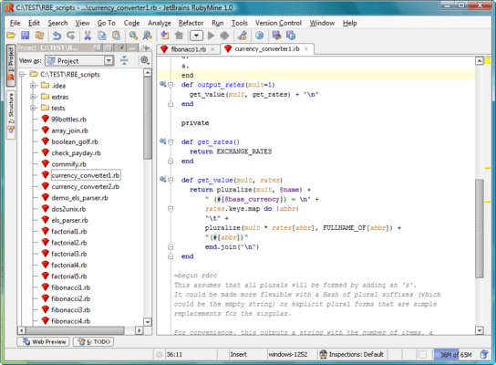Viewport: 496px width, 365px height.
Task: Open the run configuration dropdown in toolbar
Action: 196,36
